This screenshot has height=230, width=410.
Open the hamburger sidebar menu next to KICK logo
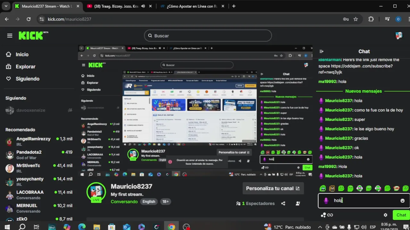(x=10, y=36)
